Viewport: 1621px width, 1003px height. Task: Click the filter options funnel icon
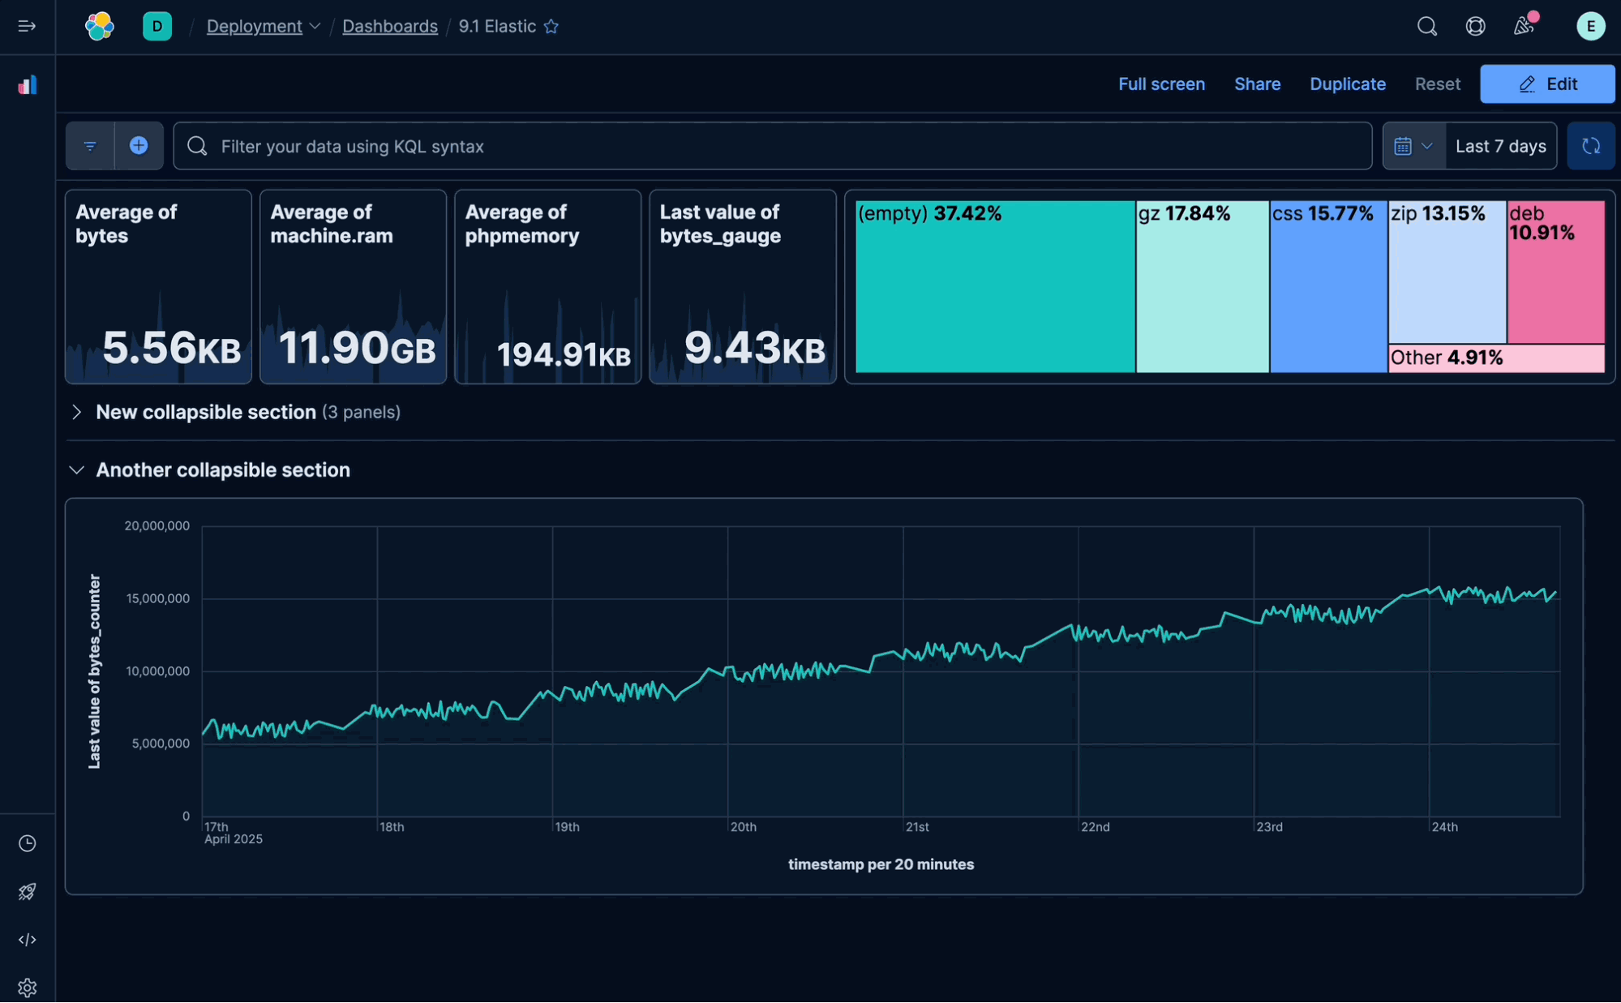pos(89,146)
